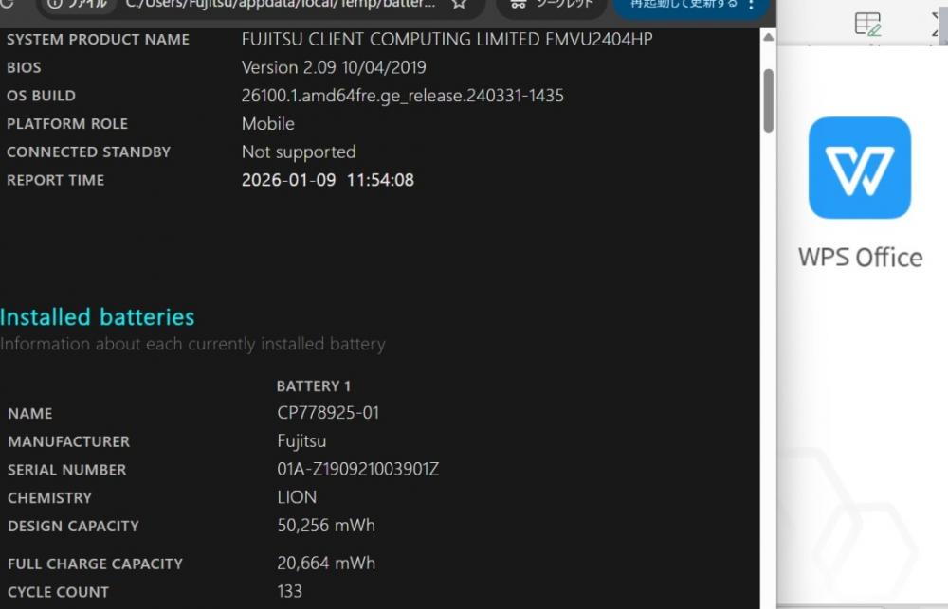Click the FULL CHARGE CAPACITY label

95,564
